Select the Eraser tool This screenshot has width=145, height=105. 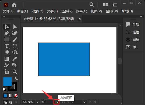click(x=7, y=52)
